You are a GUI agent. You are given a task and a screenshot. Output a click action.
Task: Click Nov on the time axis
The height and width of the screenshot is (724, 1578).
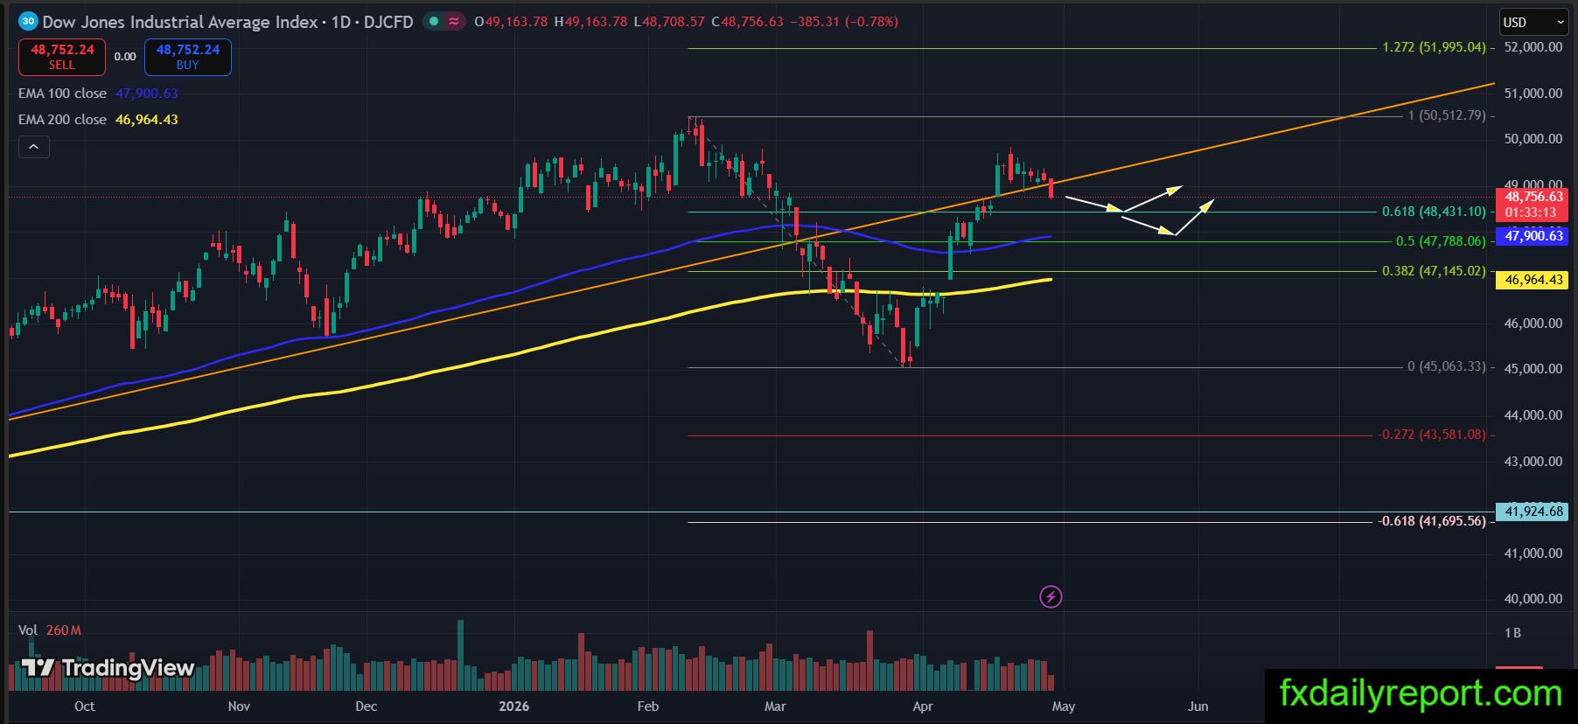(239, 706)
